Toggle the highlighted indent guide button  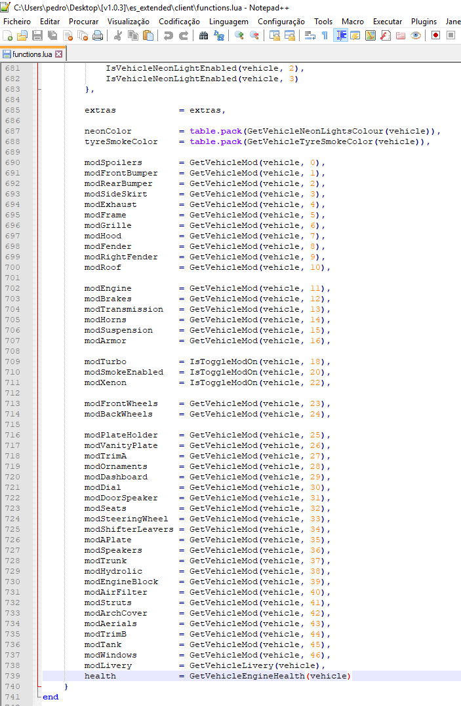[x=340, y=35]
